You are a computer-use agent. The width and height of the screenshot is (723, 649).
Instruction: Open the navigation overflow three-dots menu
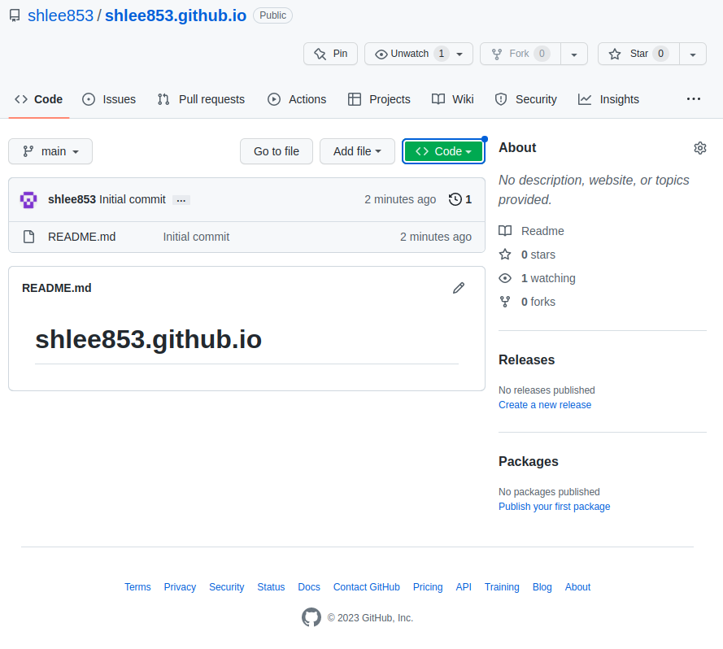click(x=694, y=99)
